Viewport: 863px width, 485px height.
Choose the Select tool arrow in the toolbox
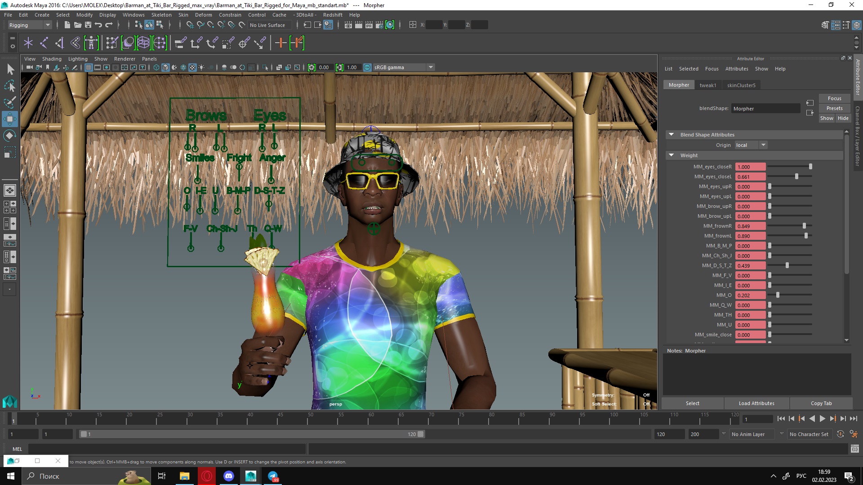(10, 69)
